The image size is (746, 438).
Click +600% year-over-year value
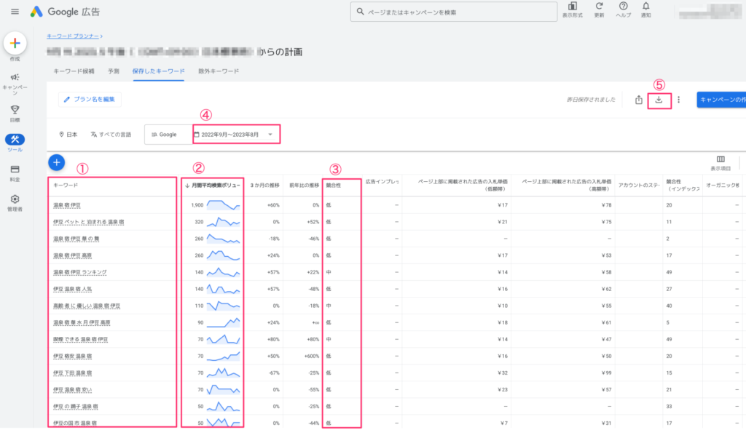312,356
